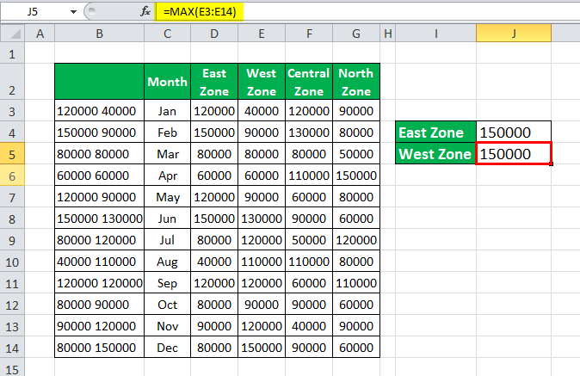The height and width of the screenshot is (376, 580).
Task: Click the Apr month cell
Action: click(x=167, y=176)
